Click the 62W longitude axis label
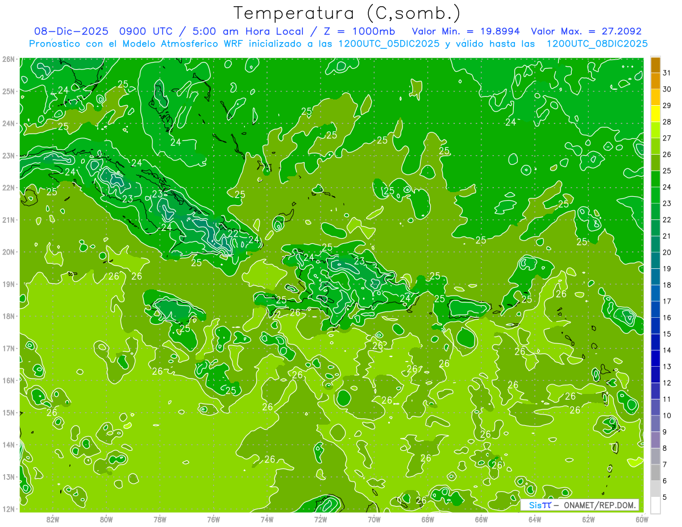The height and width of the screenshot is (527, 682). pyautogui.click(x=588, y=518)
